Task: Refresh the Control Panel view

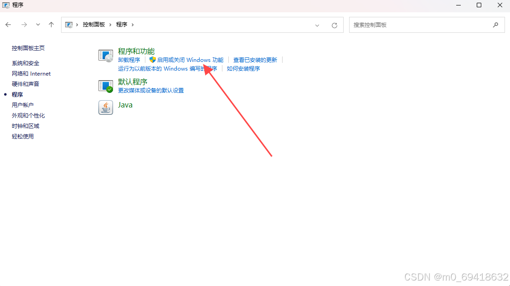Action: pyautogui.click(x=335, y=26)
